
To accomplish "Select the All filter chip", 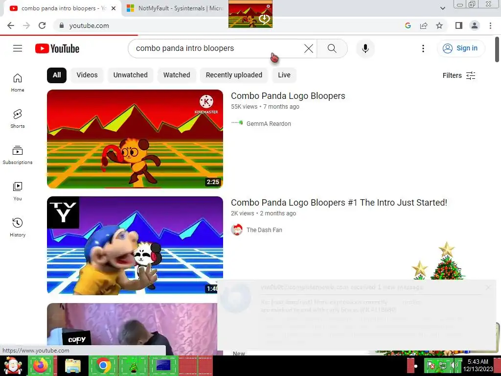I will 57,75.
